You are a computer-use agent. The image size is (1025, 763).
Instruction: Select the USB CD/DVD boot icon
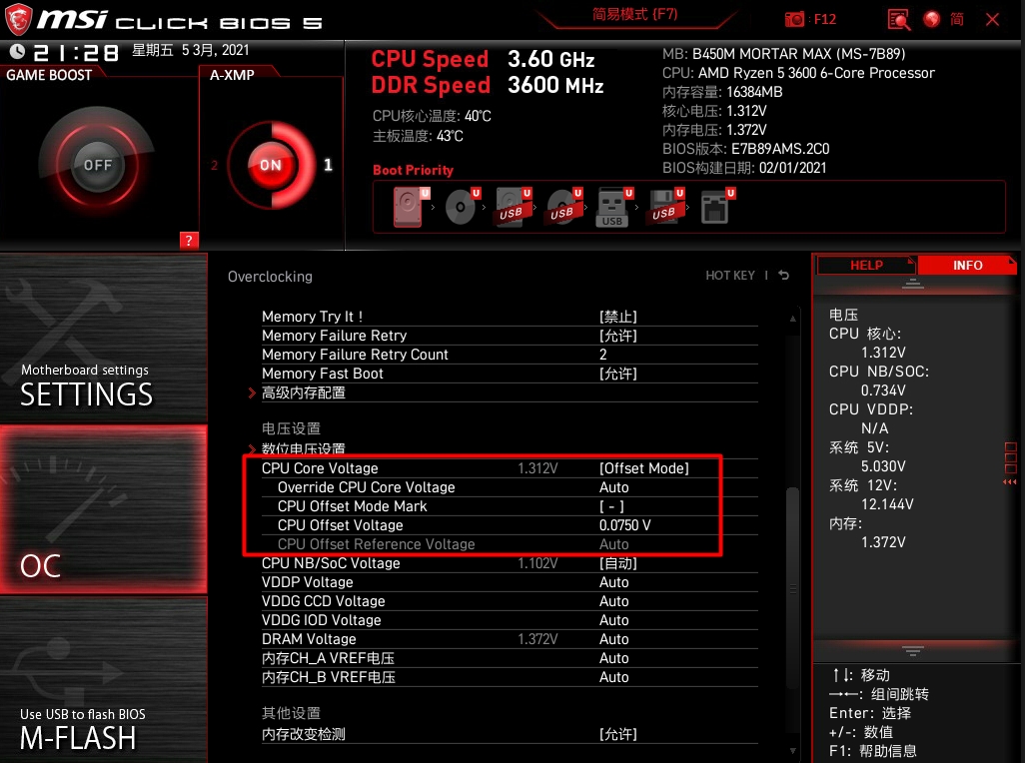click(x=563, y=207)
